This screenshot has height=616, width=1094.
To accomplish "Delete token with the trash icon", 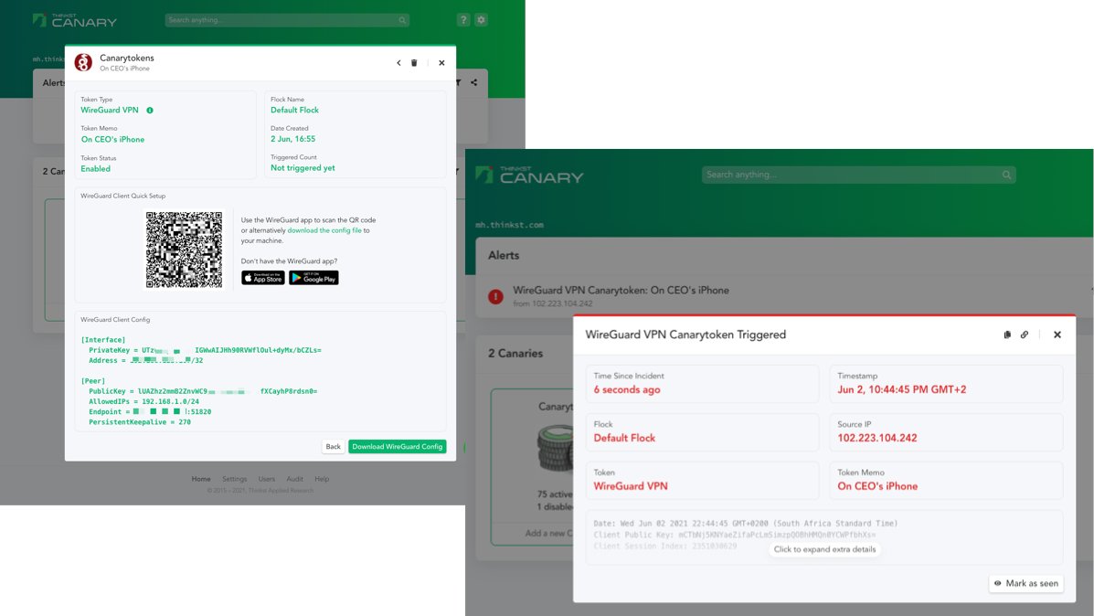I will [414, 63].
